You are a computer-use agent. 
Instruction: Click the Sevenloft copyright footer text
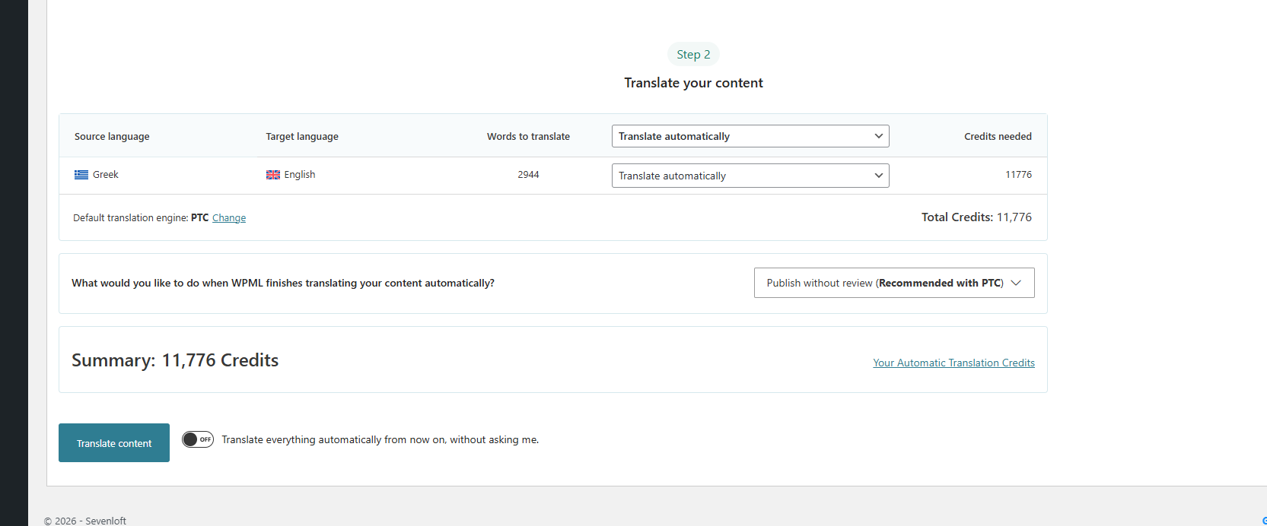85,521
